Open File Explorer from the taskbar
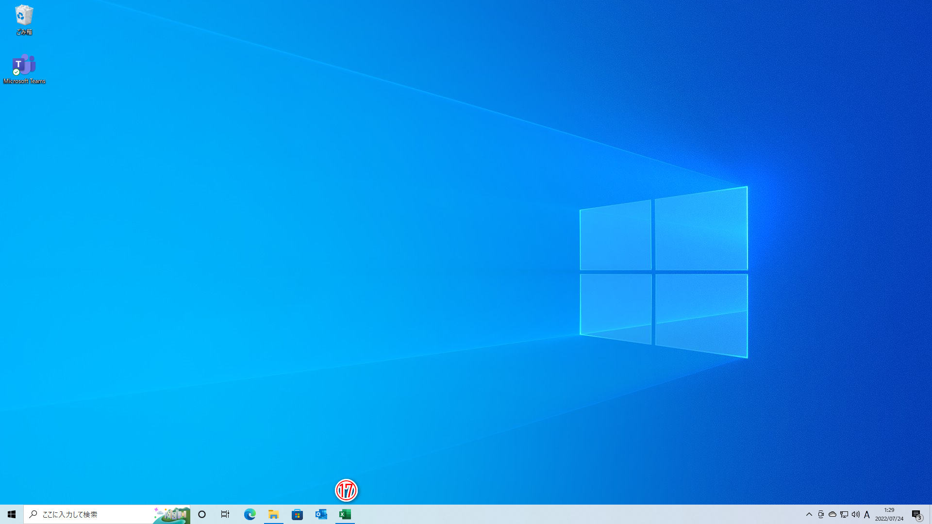Screen dimensions: 932x524 273,515
